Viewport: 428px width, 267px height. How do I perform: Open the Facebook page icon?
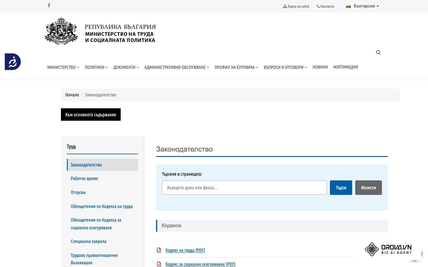click(x=49, y=5)
